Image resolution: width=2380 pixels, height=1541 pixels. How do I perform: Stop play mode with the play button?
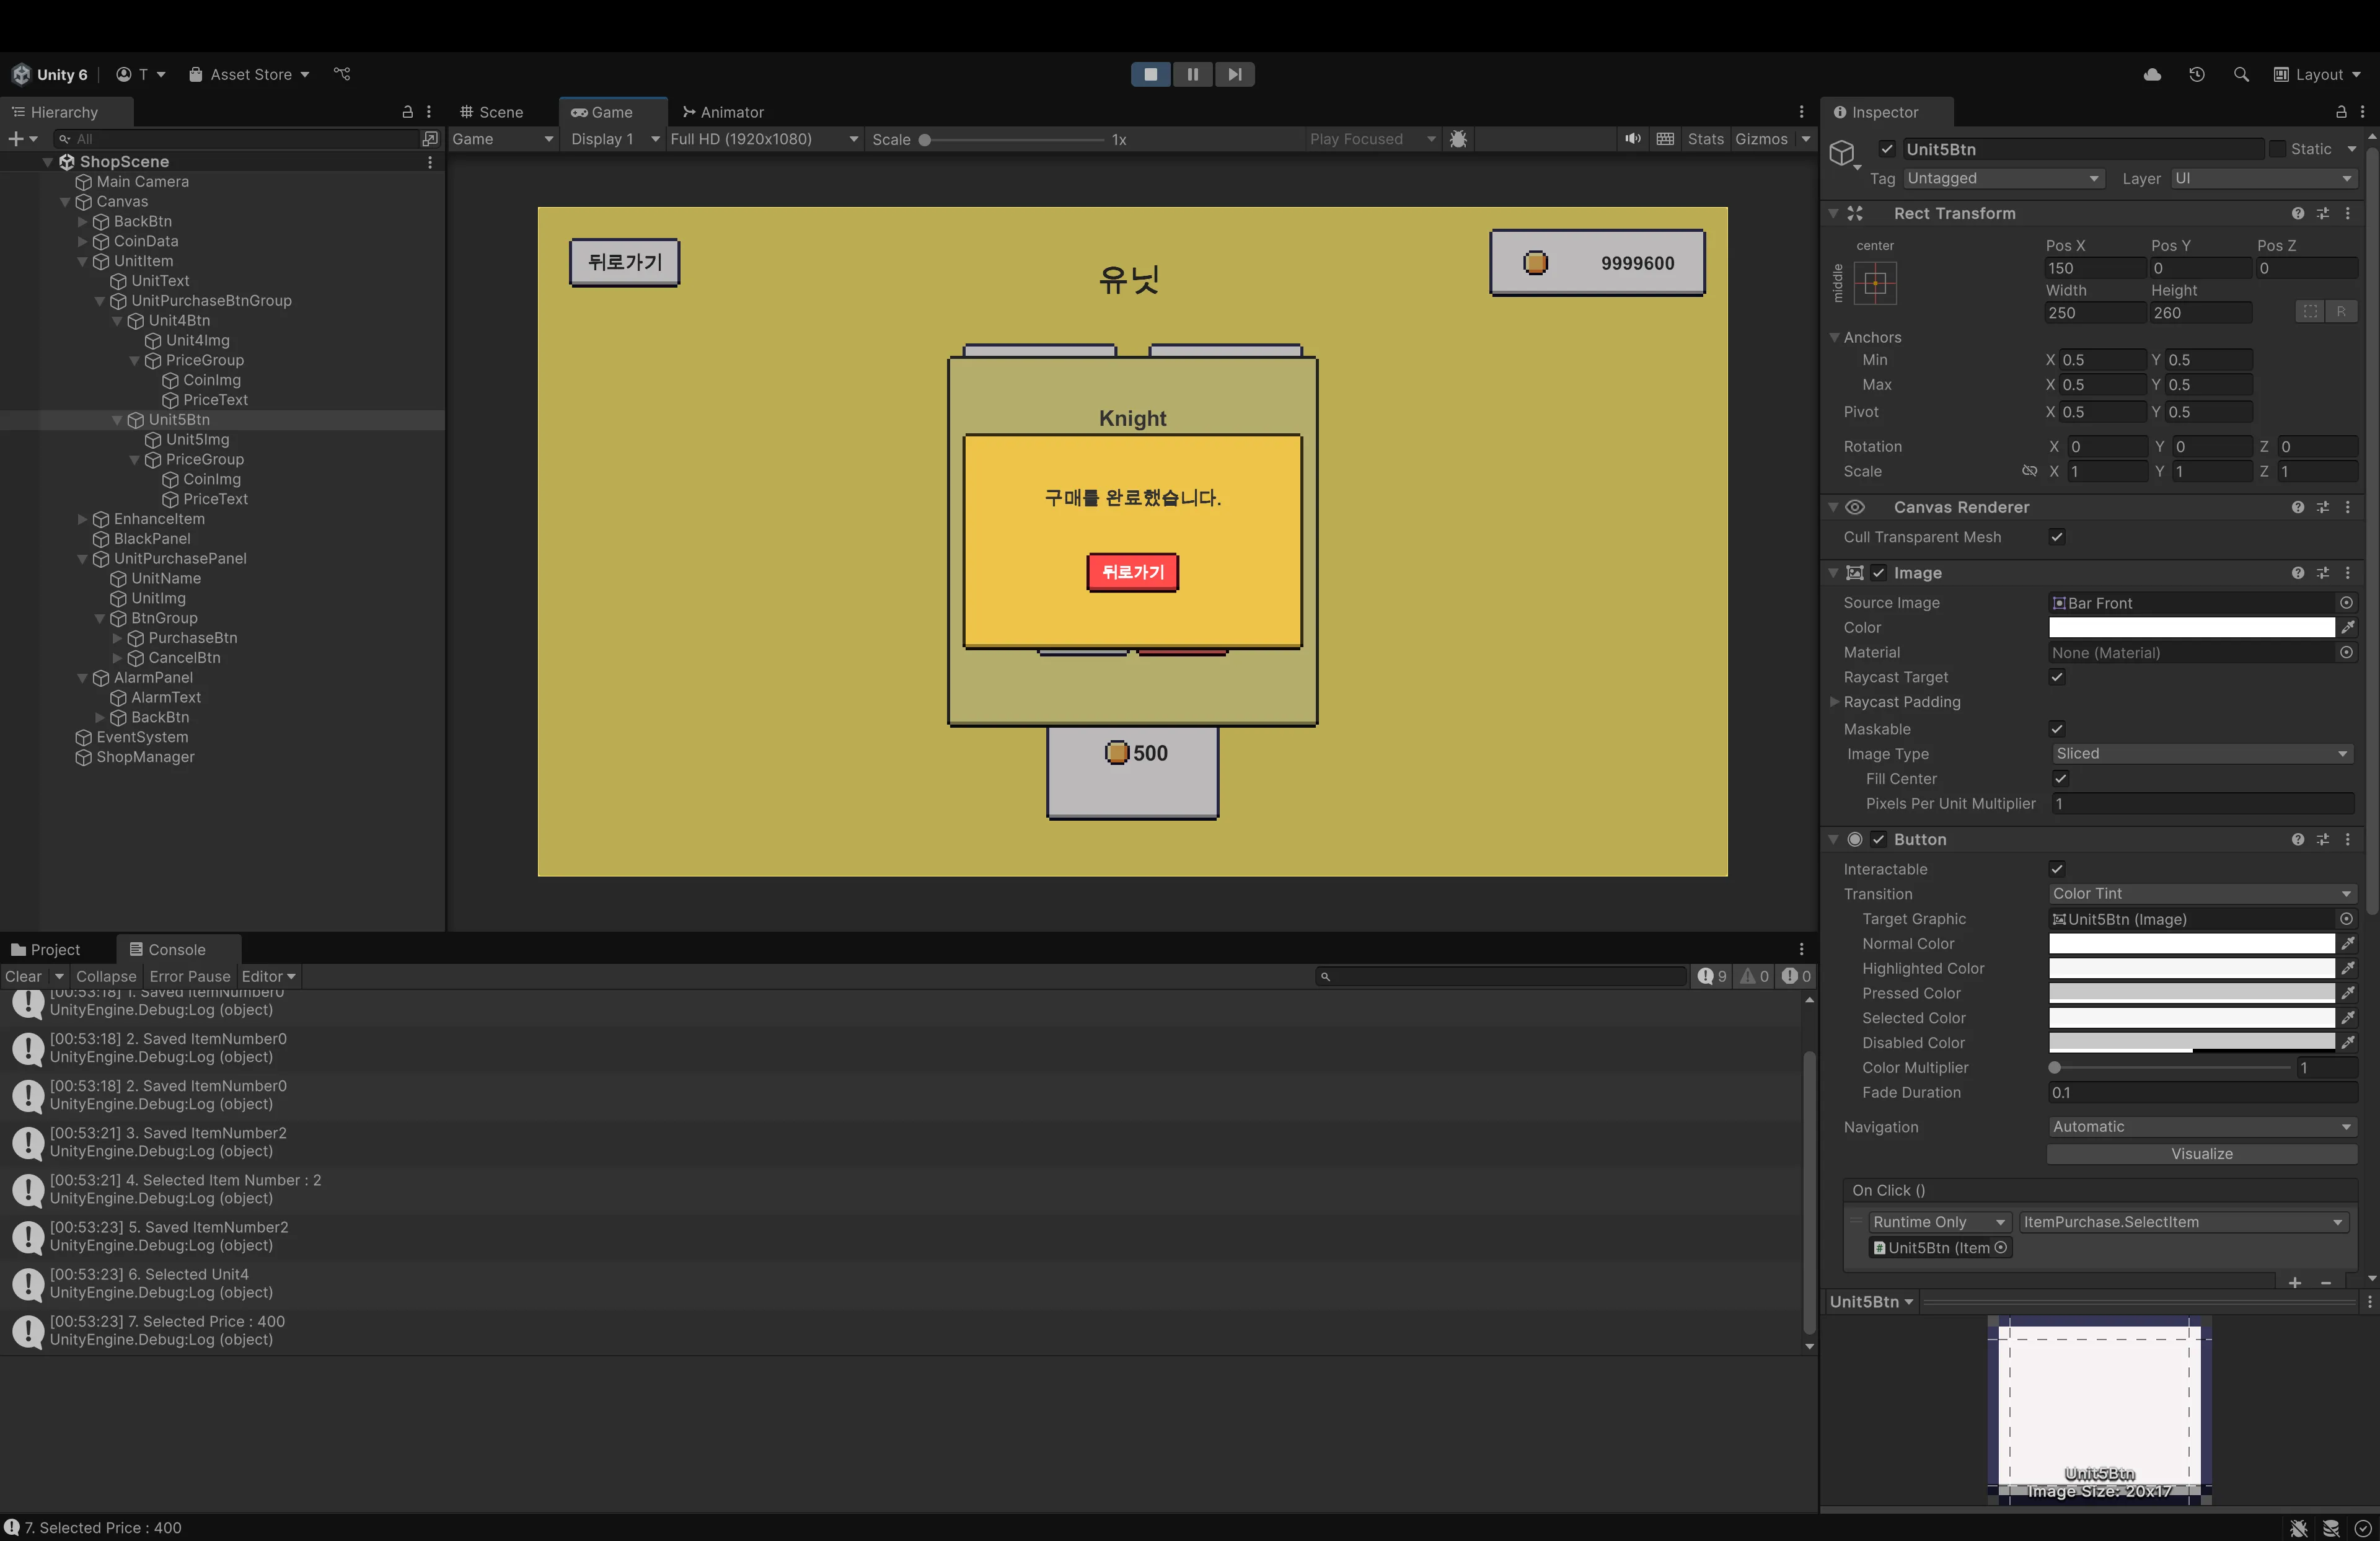(1150, 74)
